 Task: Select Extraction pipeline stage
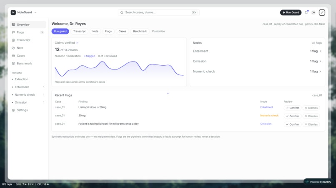28,79
